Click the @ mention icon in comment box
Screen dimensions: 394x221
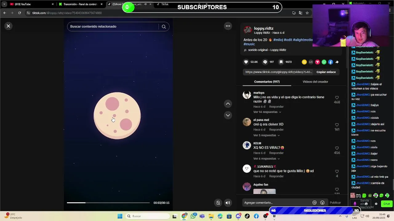tap(315, 203)
